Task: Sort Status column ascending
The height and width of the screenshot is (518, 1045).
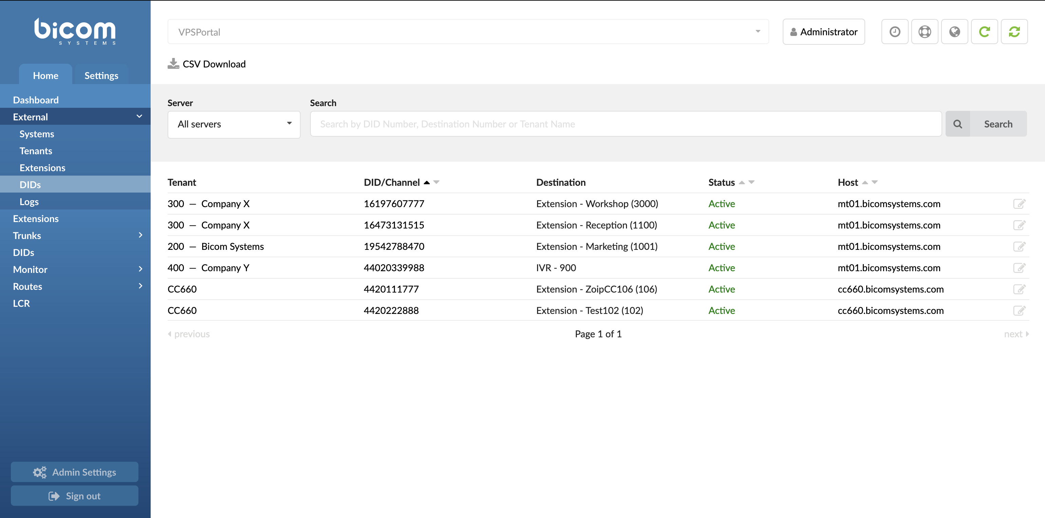Action: [x=742, y=182]
